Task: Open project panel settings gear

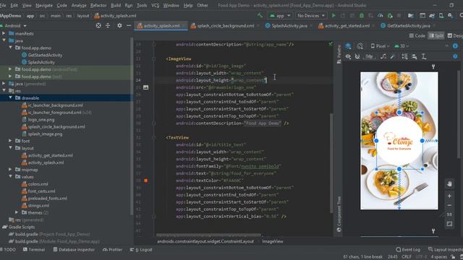Action: coord(119,26)
